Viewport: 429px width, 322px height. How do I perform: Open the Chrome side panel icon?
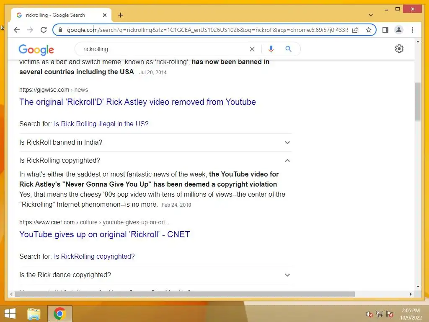(x=385, y=30)
